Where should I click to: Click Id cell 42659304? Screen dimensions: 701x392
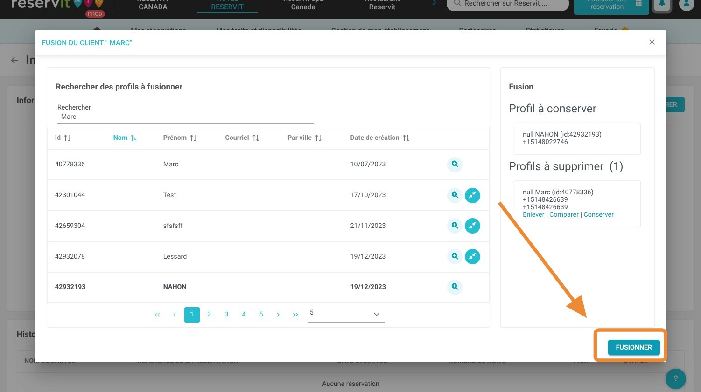coord(70,226)
